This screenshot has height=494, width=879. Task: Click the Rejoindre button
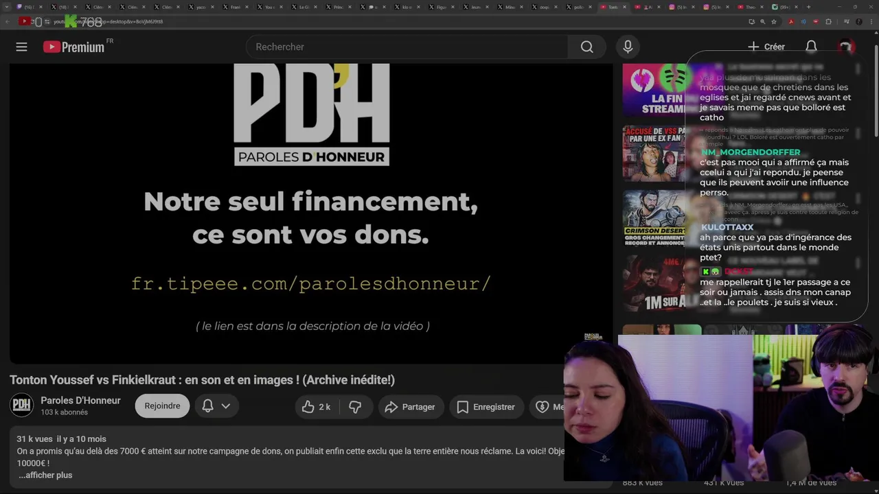(x=162, y=406)
